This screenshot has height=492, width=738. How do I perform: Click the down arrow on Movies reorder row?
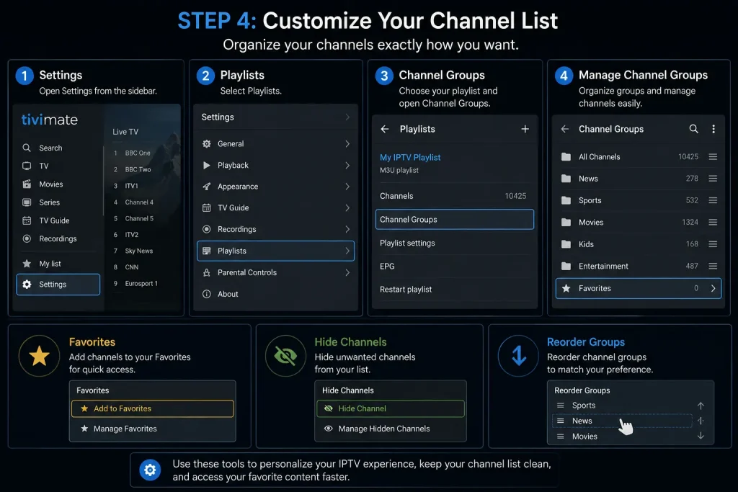pos(701,436)
